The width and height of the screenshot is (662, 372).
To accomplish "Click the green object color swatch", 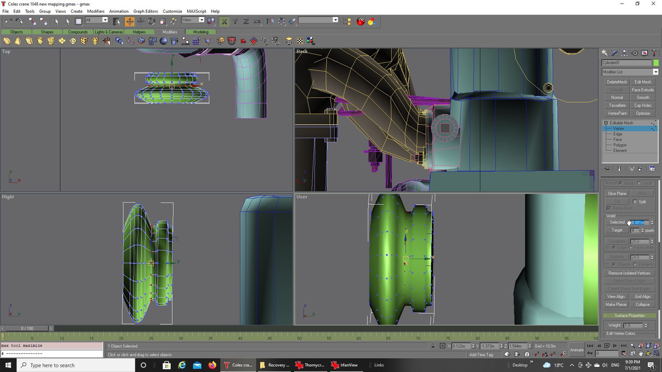I will (656, 63).
